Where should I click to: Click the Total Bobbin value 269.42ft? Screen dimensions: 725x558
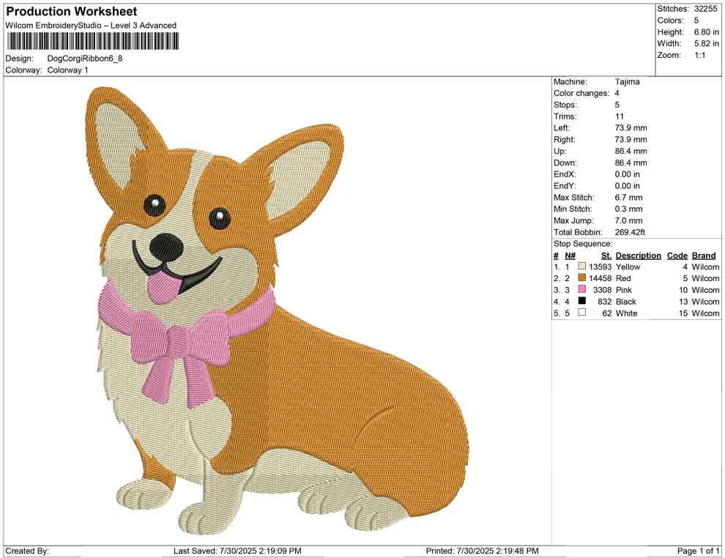pyautogui.click(x=631, y=231)
